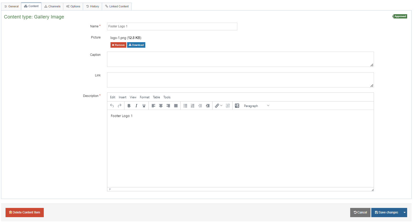
Task: Switch to the Channels tab
Action: (x=52, y=6)
